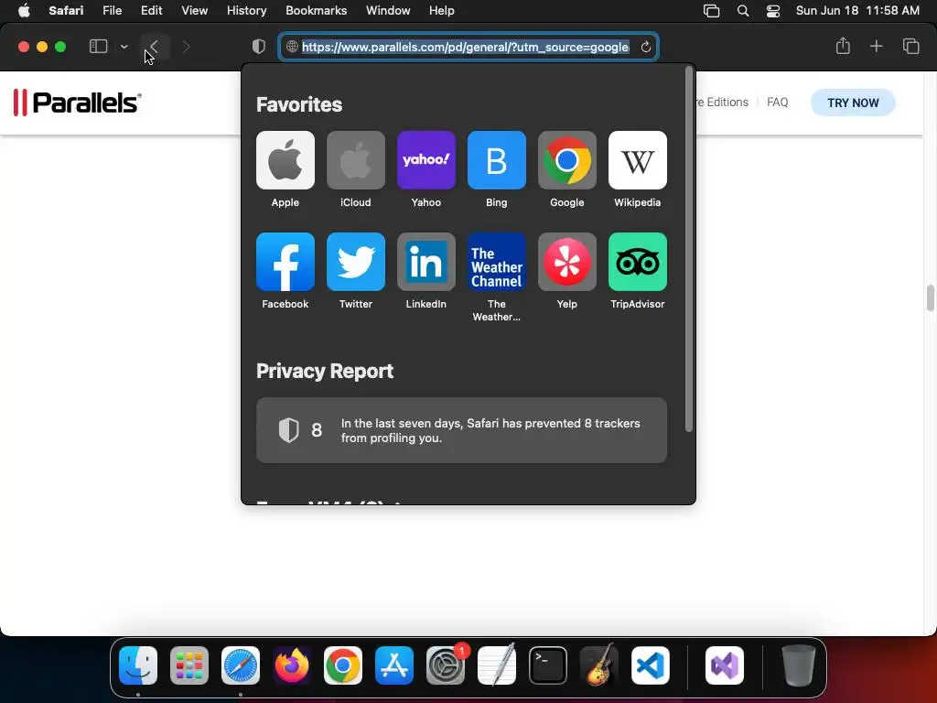The image size is (937, 703).
Task: Click the Parallels logo
Action: (78, 103)
